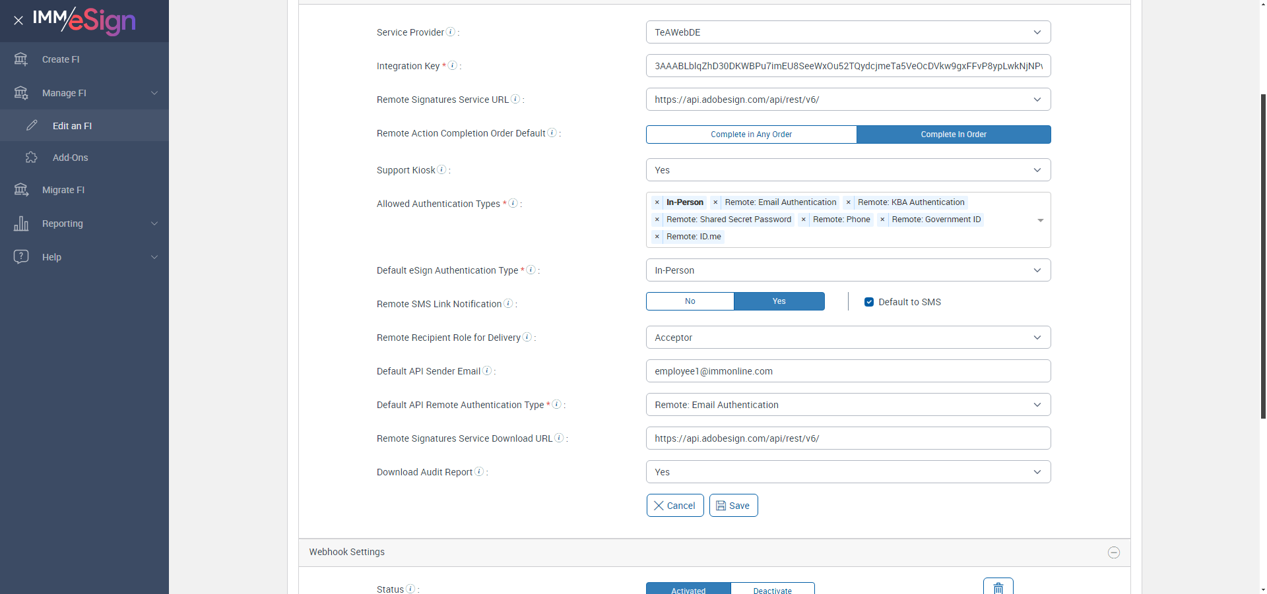This screenshot has height=594, width=1267.
Task: Show info for Service Provider
Action: (451, 32)
